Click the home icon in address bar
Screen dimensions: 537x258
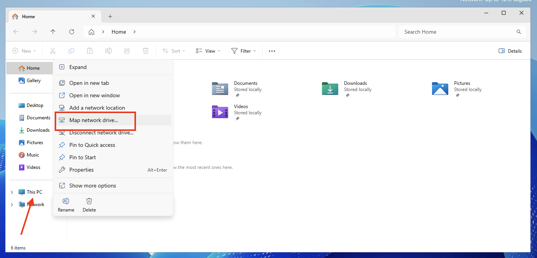91,32
